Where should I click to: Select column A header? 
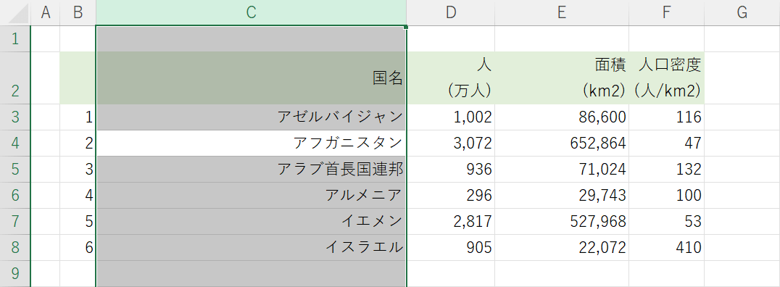[x=45, y=13]
